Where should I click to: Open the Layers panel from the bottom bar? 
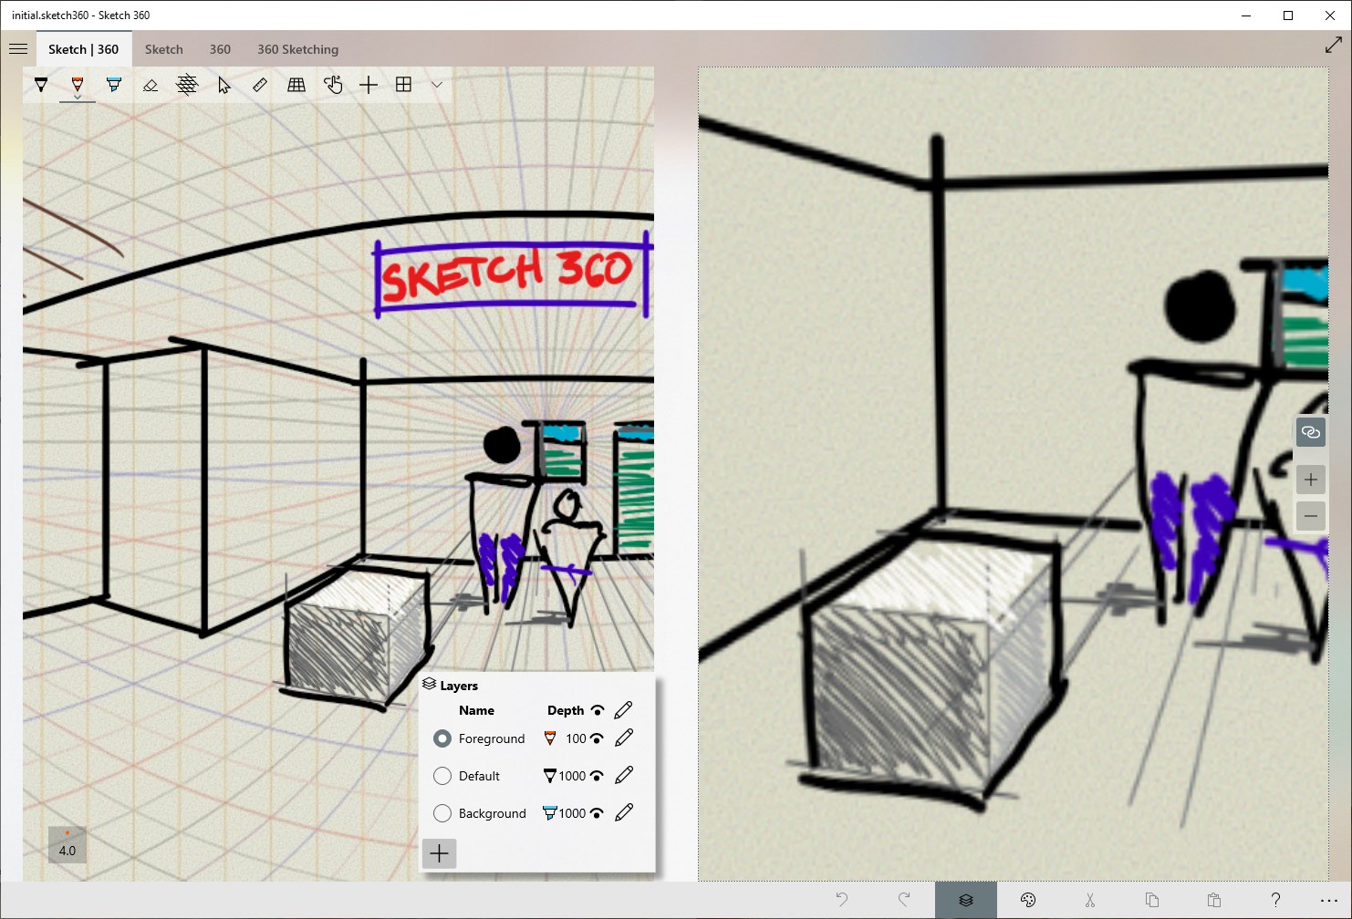tap(965, 898)
